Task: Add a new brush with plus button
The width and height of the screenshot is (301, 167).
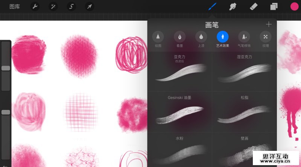Action: 269,24
